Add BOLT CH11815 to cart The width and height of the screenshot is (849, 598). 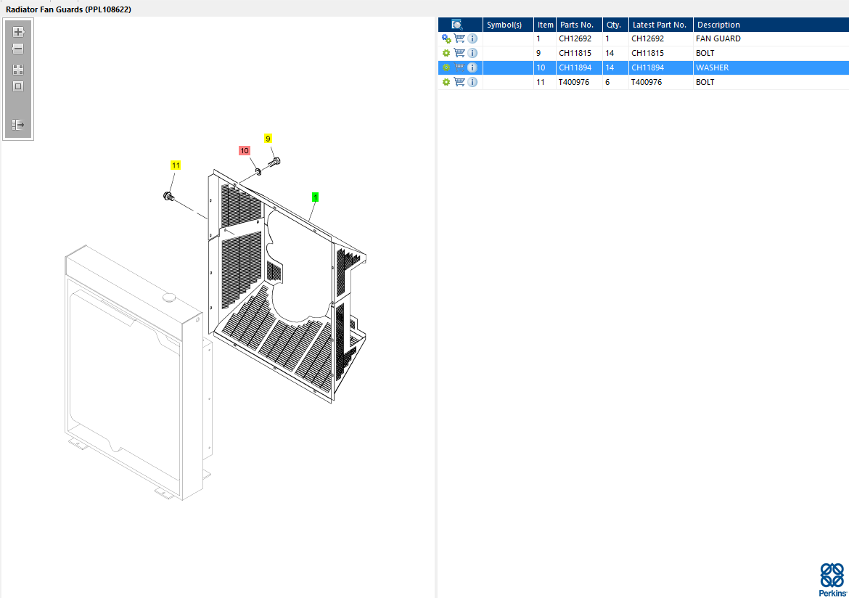[459, 53]
